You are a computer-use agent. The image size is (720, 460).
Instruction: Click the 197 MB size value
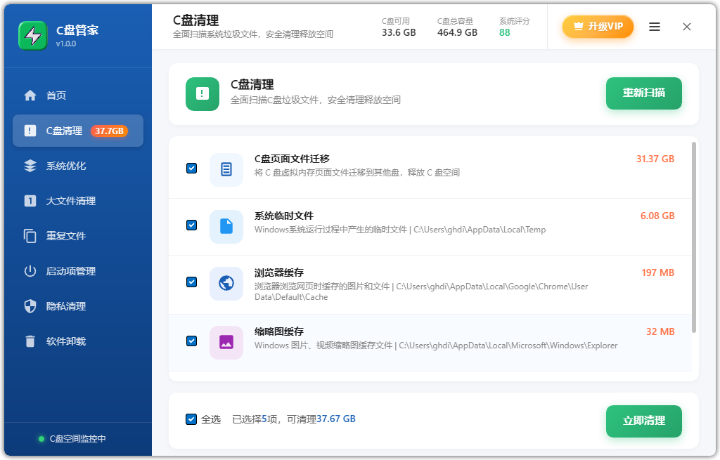coord(658,273)
